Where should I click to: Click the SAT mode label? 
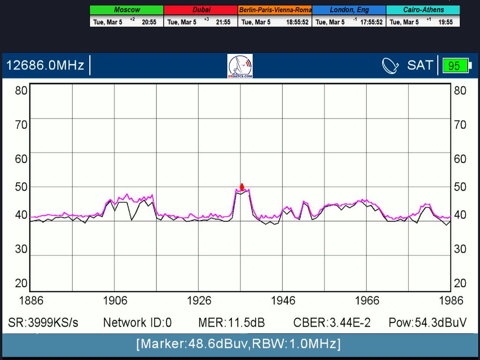420,65
